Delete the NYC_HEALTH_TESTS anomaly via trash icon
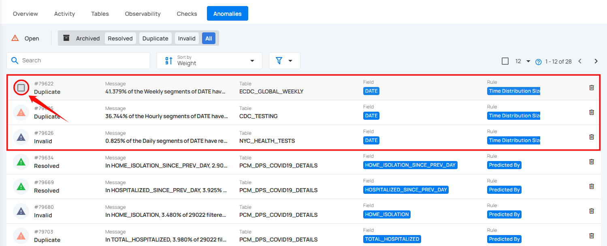This screenshot has width=607, height=246. coord(591,137)
